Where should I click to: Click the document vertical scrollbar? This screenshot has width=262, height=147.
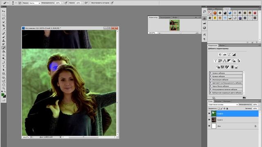click(x=117, y=83)
